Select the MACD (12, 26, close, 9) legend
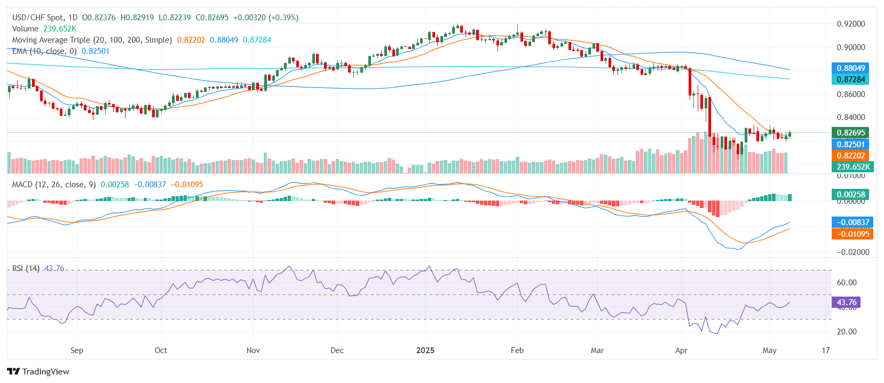Image resolution: width=884 pixels, height=383 pixels. pos(54,185)
